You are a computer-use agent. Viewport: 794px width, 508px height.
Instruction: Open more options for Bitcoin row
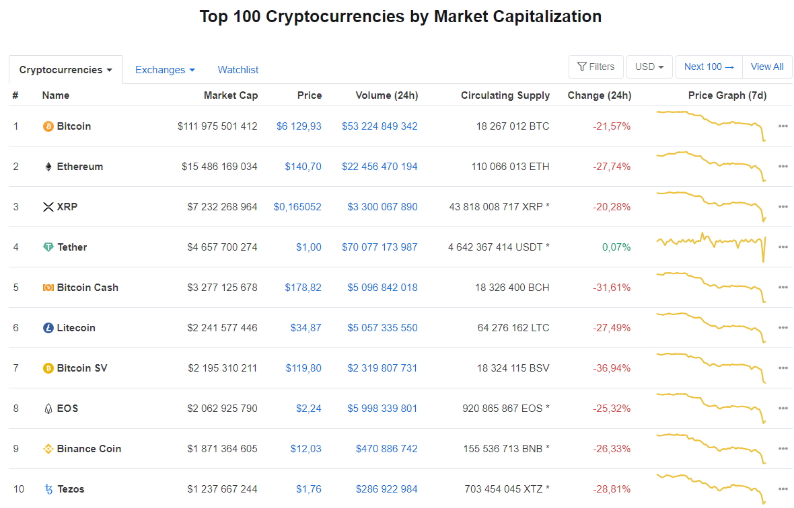(x=783, y=126)
